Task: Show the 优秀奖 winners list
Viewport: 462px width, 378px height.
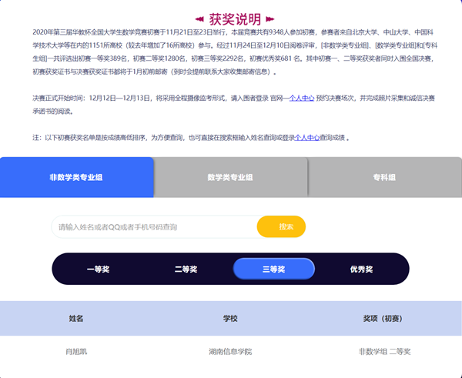Action: click(362, 269)
